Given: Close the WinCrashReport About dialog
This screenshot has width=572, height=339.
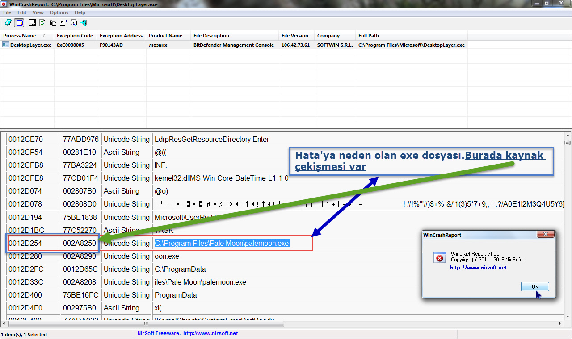Looking at the screenshot, I should tap(545, 235).
